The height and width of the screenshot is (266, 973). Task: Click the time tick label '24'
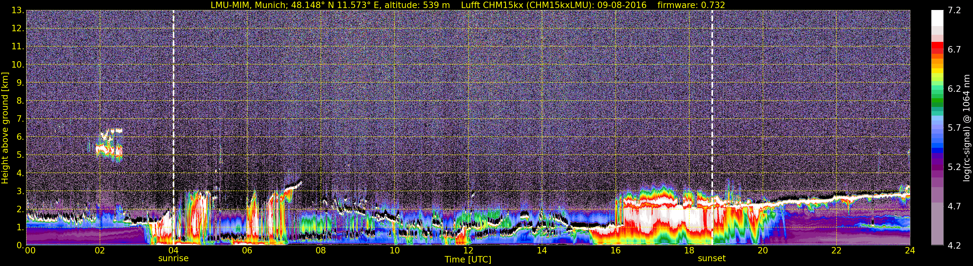click(x=910, y=251)
